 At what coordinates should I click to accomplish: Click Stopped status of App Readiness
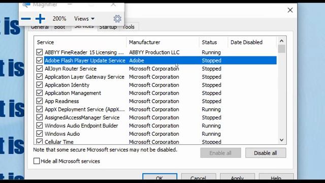[211, 101]
